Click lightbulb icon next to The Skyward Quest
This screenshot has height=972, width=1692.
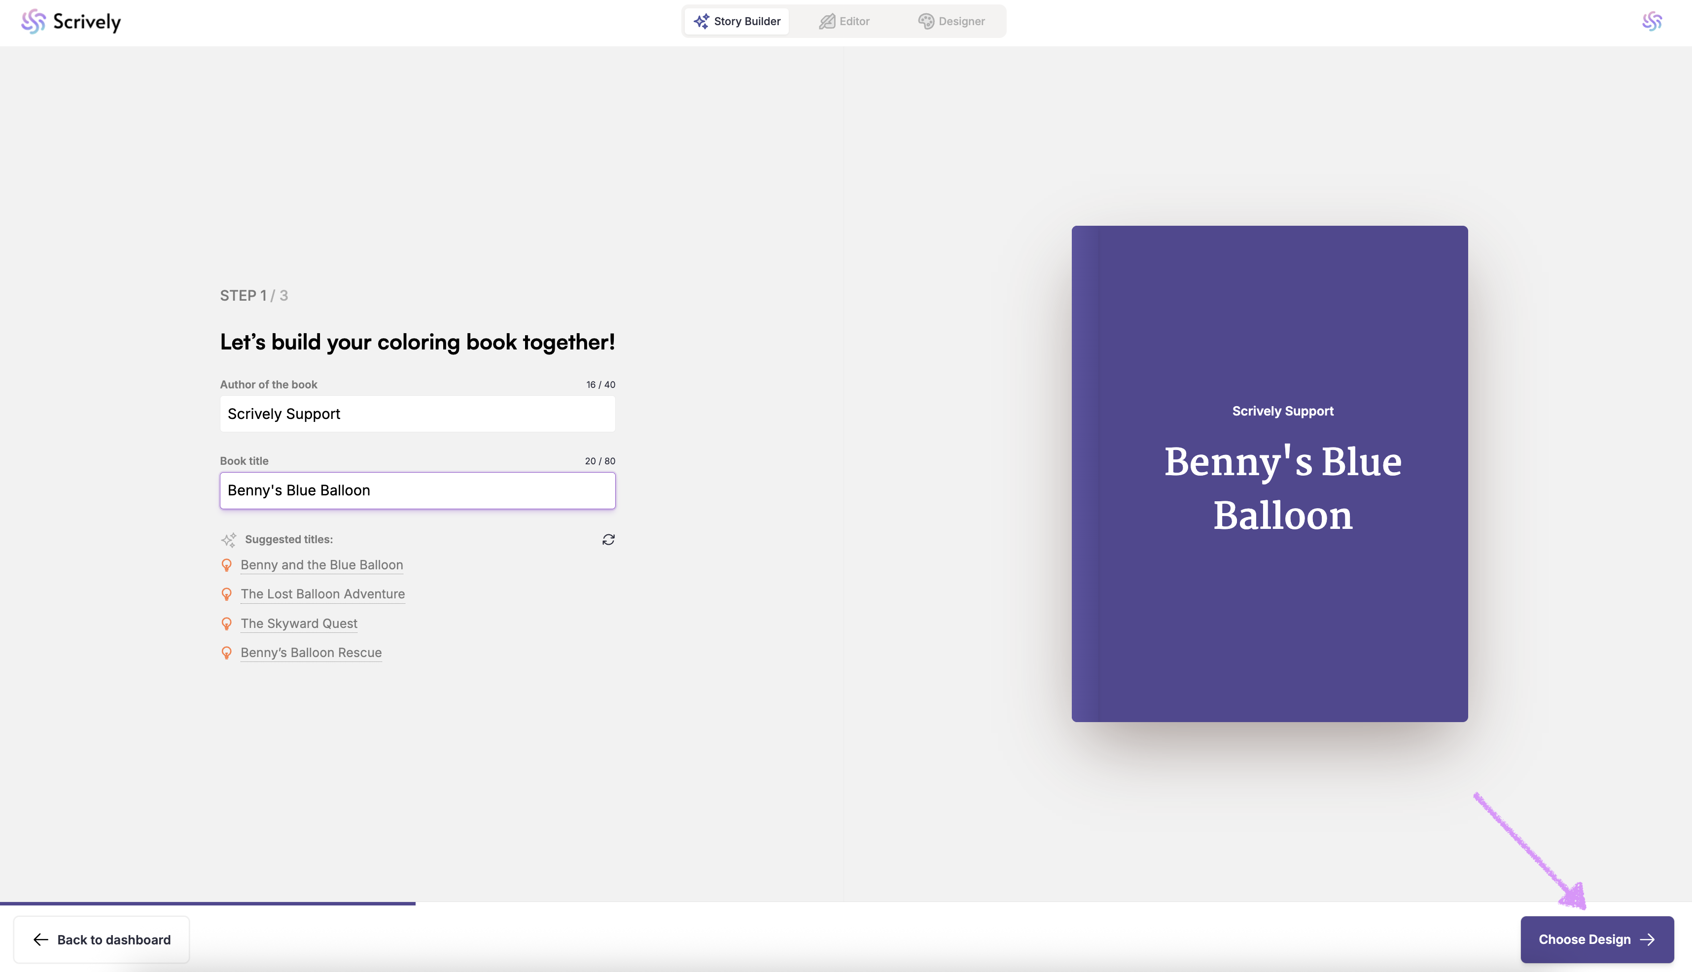pyautogui.click(x=226, y=624)
